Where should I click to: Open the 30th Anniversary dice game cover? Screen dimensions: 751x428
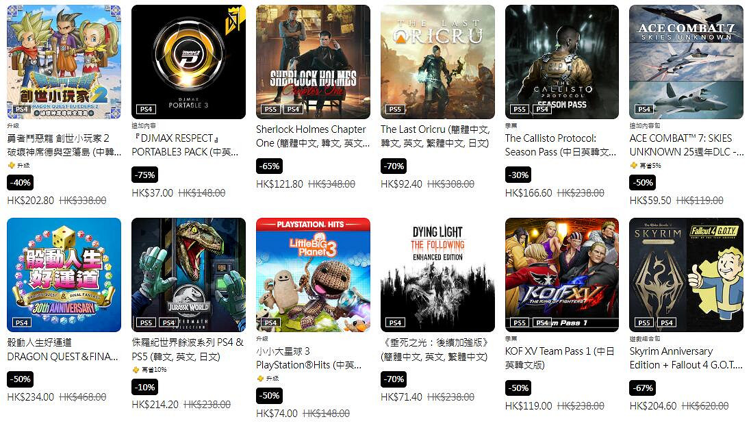(x=64, y=275)
